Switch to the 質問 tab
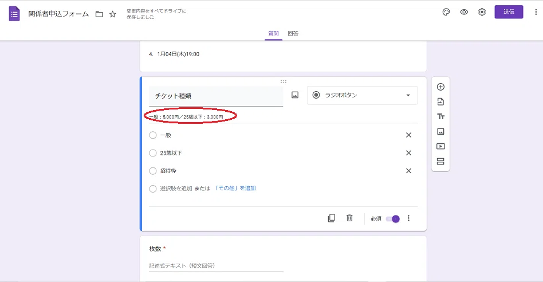Viewport: 543px width, 282px height. (273, 33)
